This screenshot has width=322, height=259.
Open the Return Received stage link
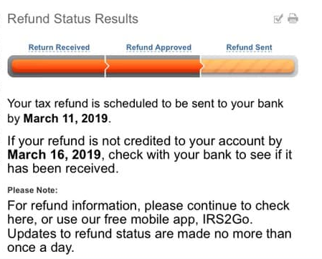coord(59,47)
